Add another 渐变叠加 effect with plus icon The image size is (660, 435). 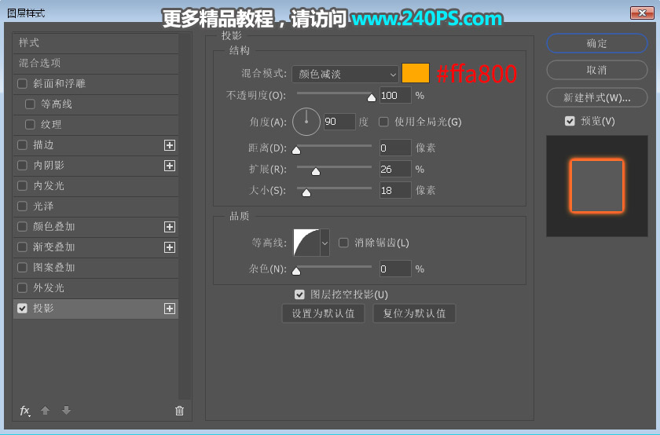coord(169,247)
